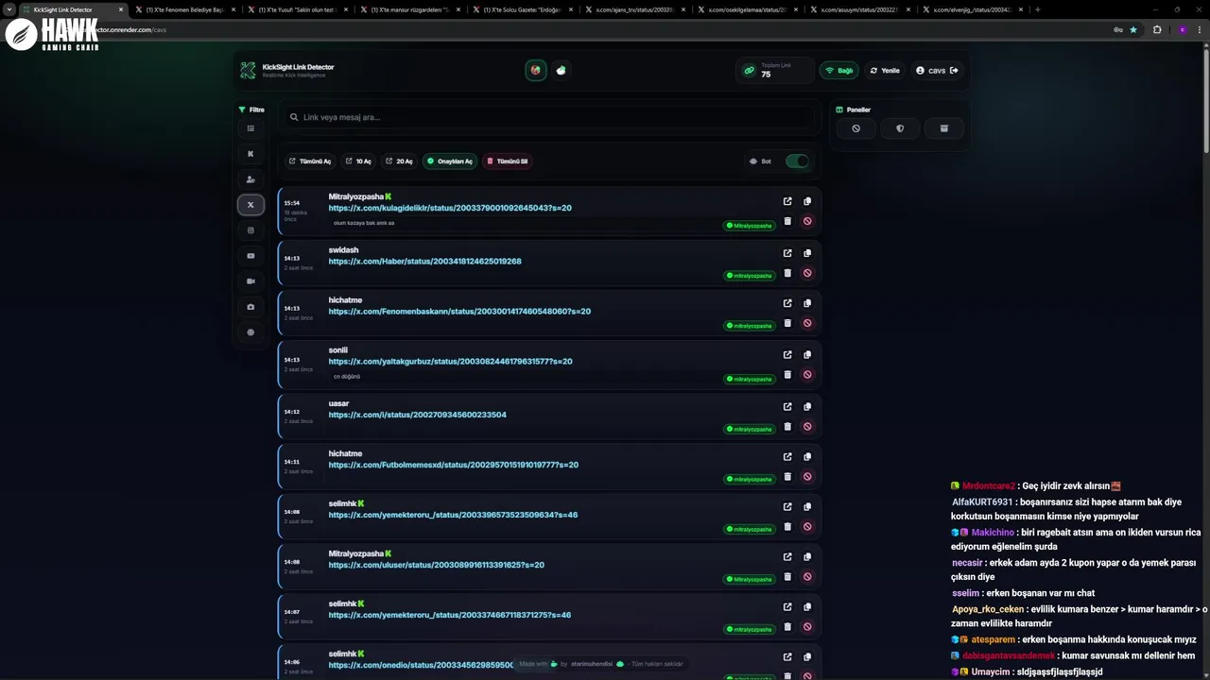
Task: Click Tümünü Sil button
Action: coord(508,161)
